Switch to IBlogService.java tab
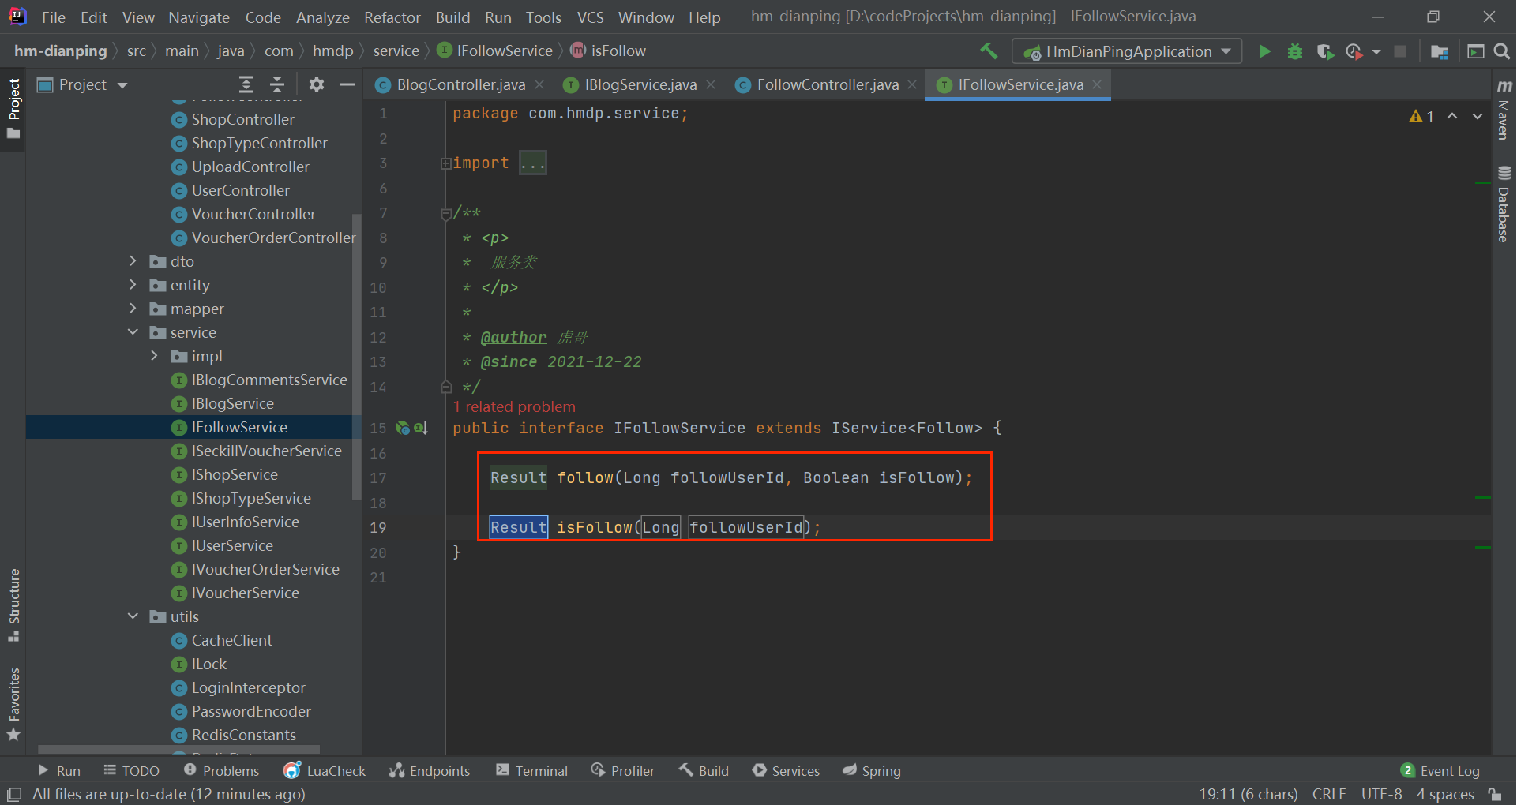 [x=640, y=84]
